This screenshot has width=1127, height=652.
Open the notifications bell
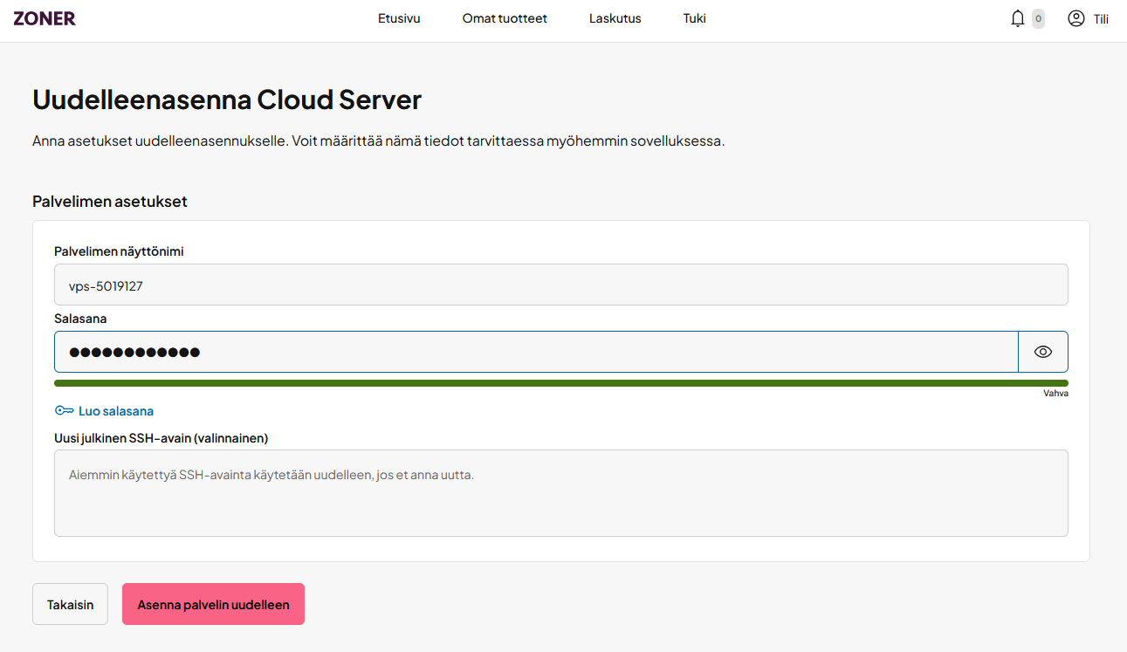pos(1017,18)
